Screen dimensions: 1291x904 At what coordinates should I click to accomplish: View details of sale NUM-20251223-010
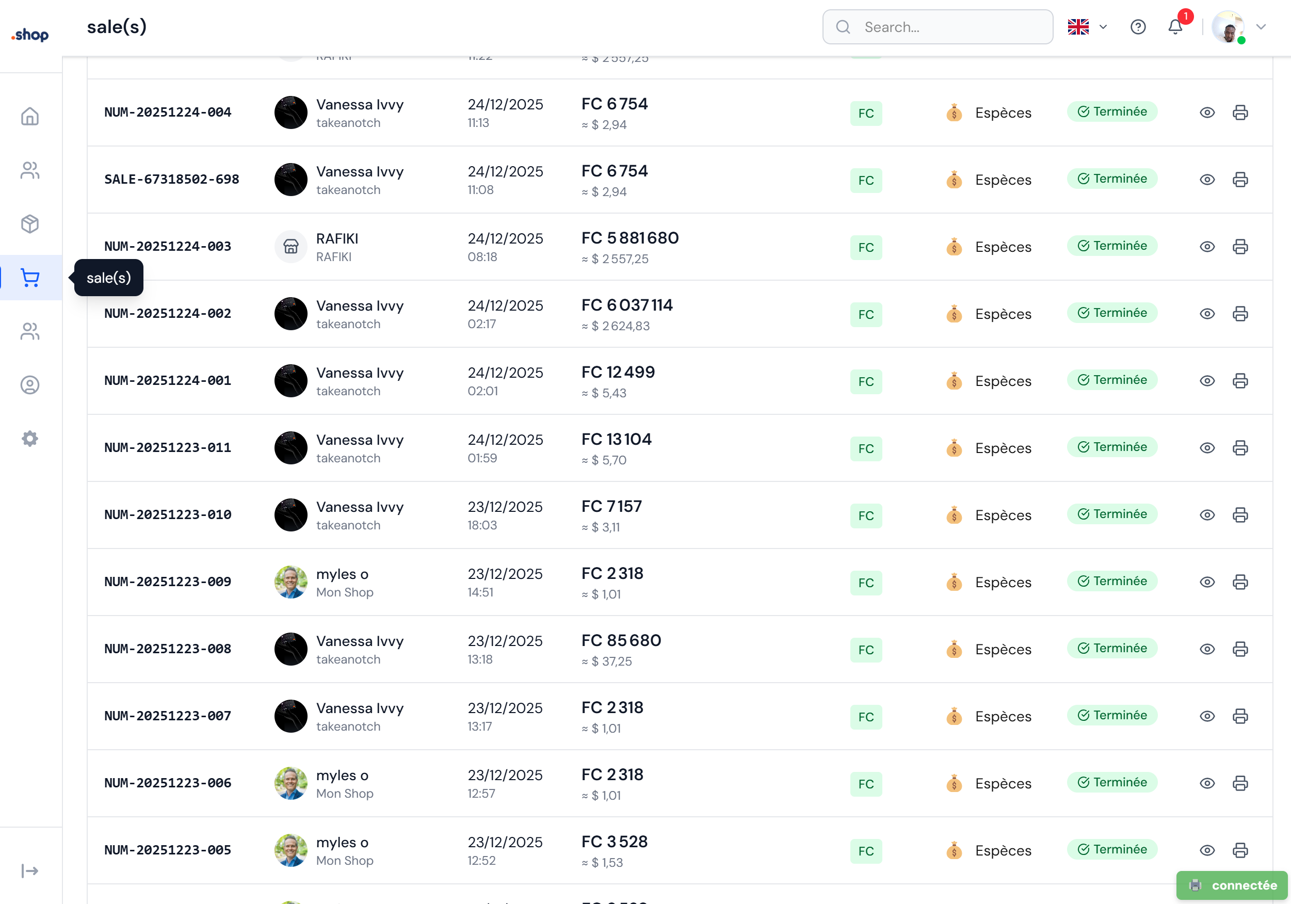coord(1207,515)
